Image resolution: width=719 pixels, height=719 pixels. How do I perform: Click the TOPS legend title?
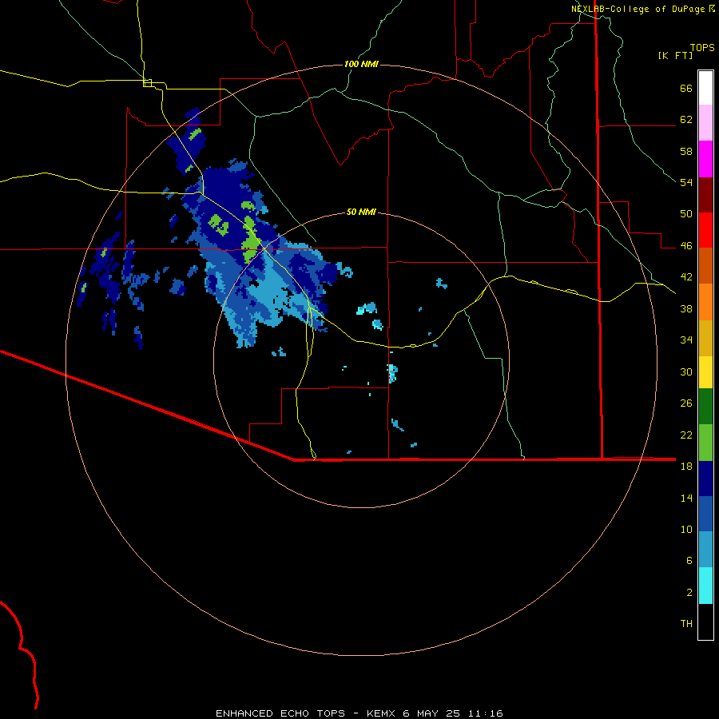click(x=702, y=47)
